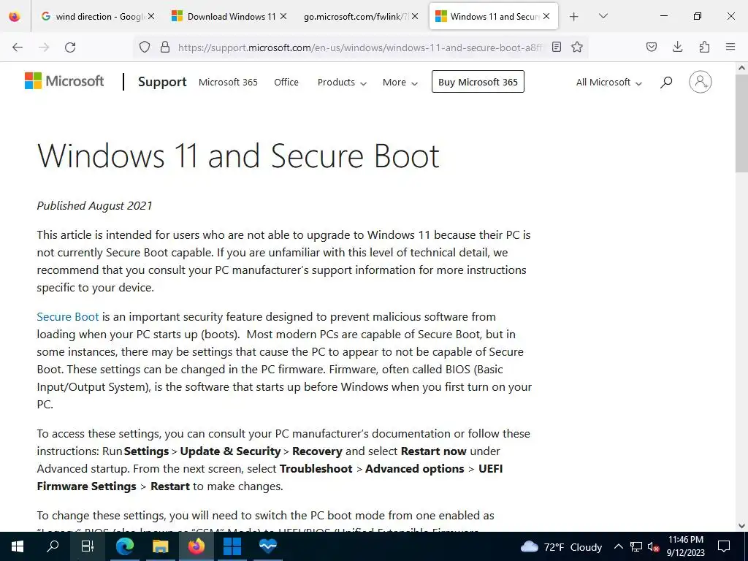This screenshot has width=748, height=561.
Task: Open the Microsoft 365 nav link
Action: tap(228, 82)
